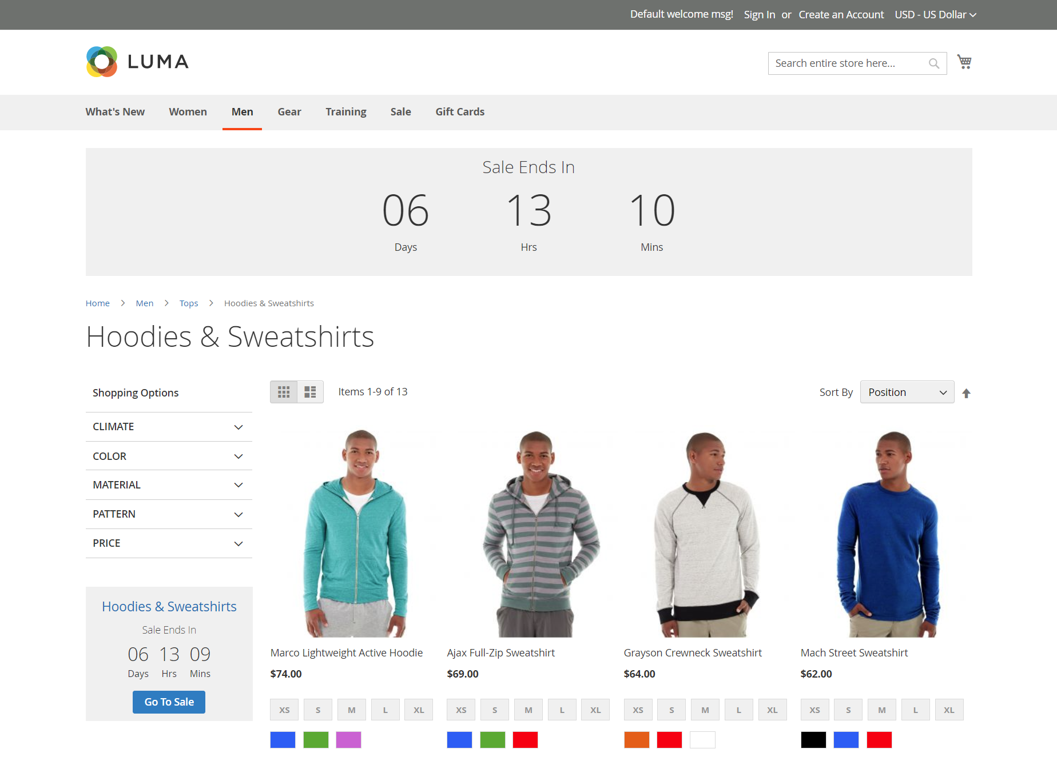
Task: Choose white color for Grayson Sweatshirt
Action: tap(702, 740)
